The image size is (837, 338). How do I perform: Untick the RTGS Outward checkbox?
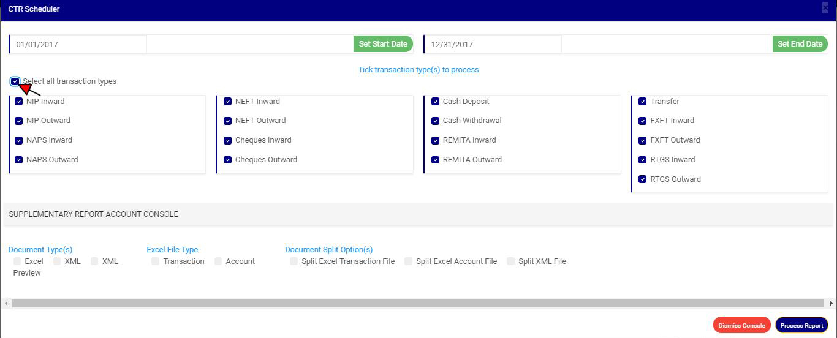click(x=643, y=179)
